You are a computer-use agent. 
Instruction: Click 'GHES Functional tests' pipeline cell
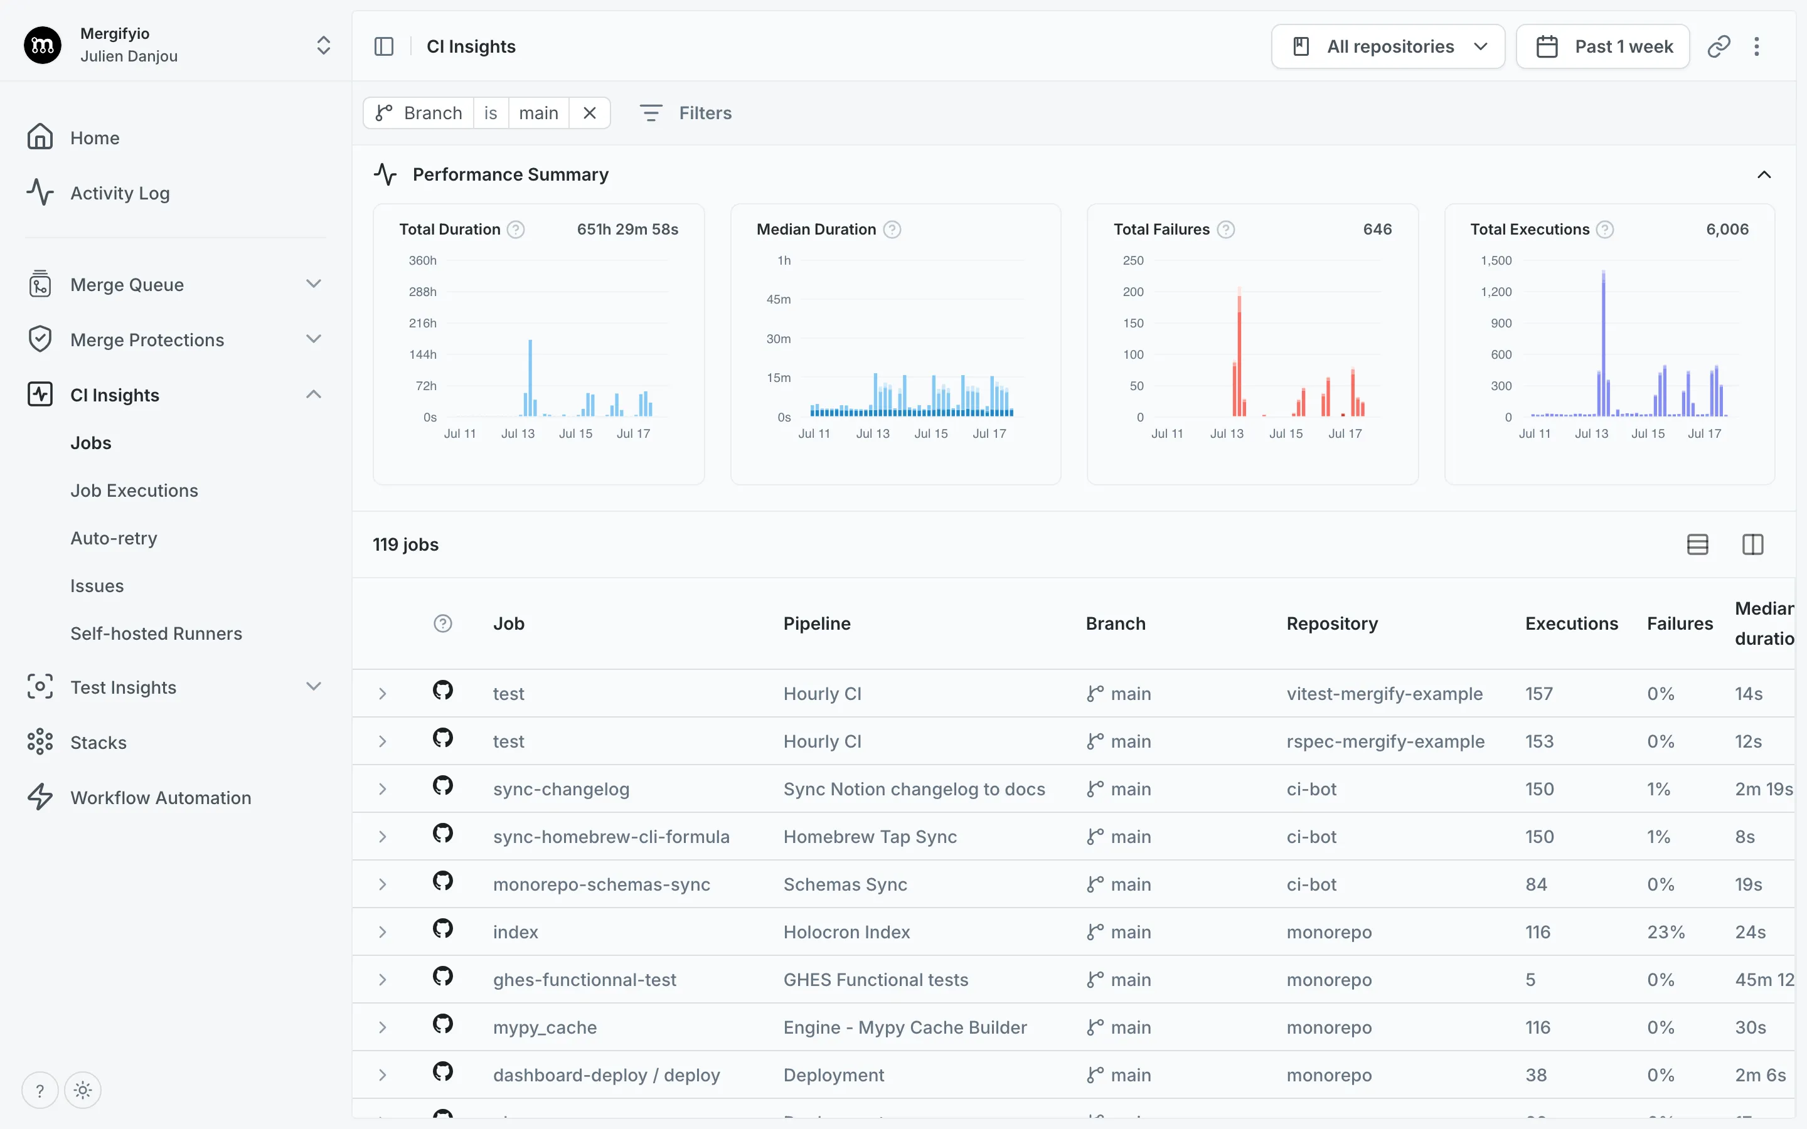click(x=876, y=980)
